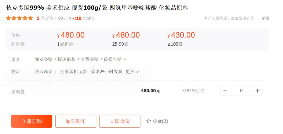Click the 90天内 <10 袋成交 sales info
Screen dimensions: 283x134
tap(77, 18)
